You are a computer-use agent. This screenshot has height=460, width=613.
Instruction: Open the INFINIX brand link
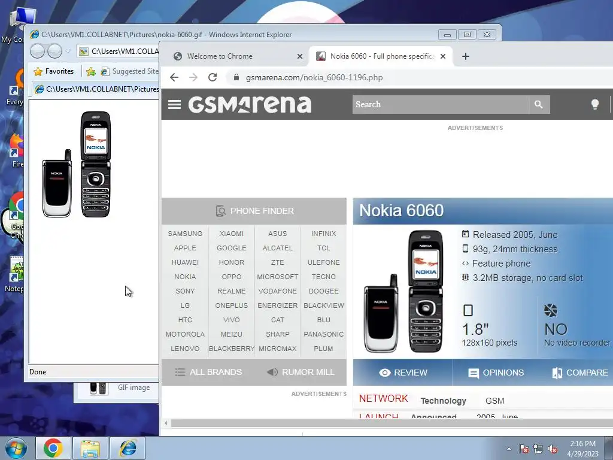(324, 234)
